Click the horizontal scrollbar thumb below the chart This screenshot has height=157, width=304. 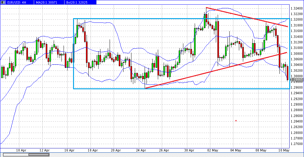coord(39,155)
